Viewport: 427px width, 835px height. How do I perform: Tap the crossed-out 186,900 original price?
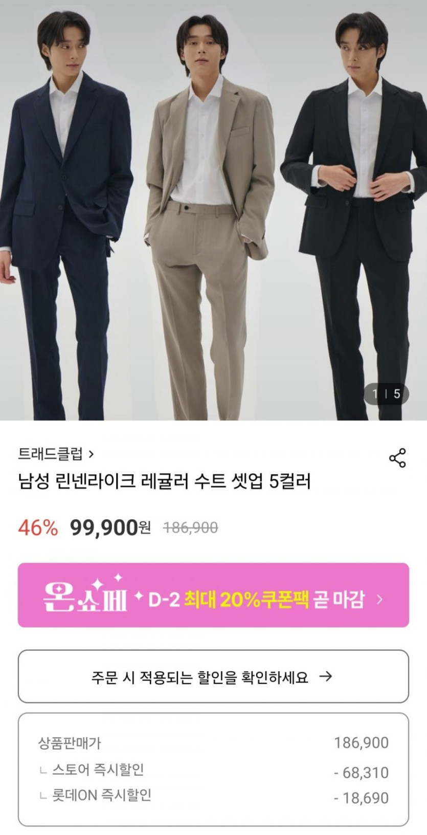(x=190, y=528)
